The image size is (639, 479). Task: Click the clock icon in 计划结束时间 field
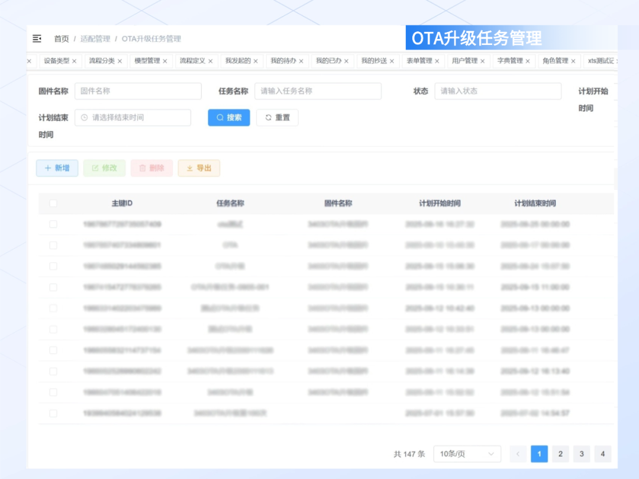(x=84, y=118)
